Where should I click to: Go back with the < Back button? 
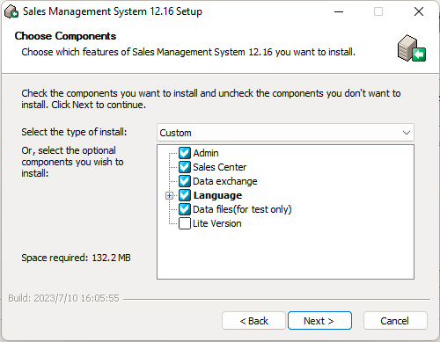tap(253, 321)
